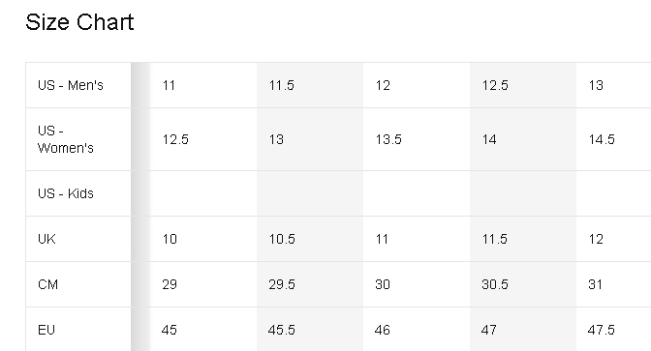
Task: Click US Women's size 14.5 cell
Action: (613, 139)
